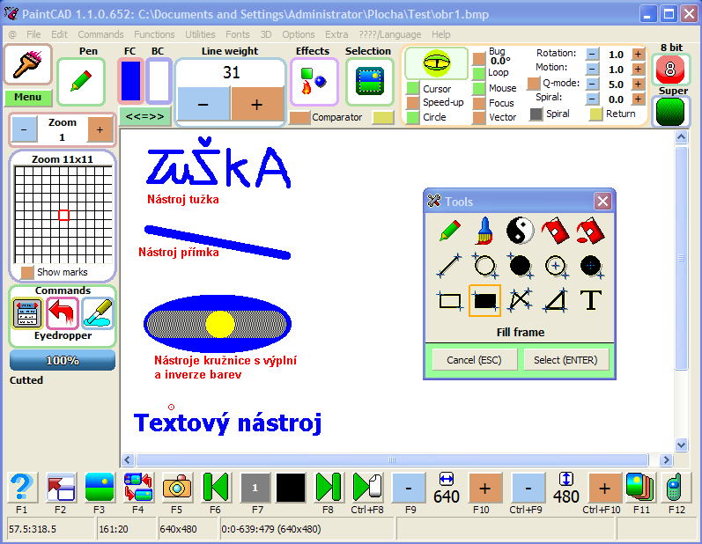Viewport: 702px width, 544px height.
Task: Select the paintbrush tool in Tools dialog
Action: (484, 231)
